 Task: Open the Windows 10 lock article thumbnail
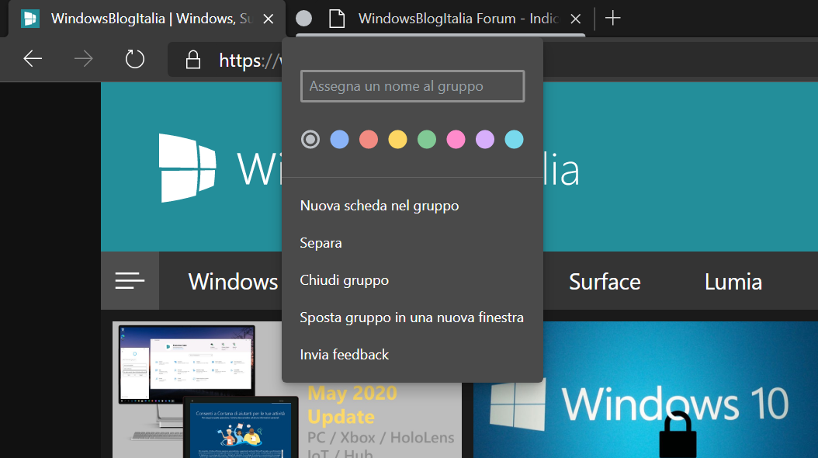pos(646,390)
